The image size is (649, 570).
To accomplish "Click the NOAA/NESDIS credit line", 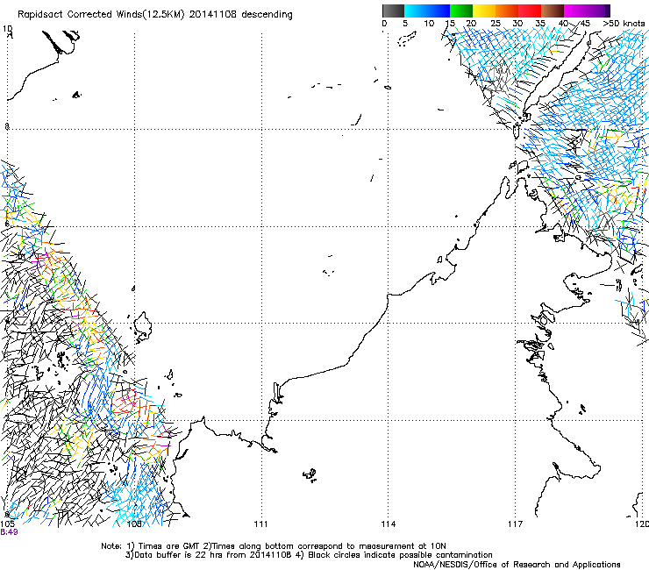I will [x=517, y=565].
